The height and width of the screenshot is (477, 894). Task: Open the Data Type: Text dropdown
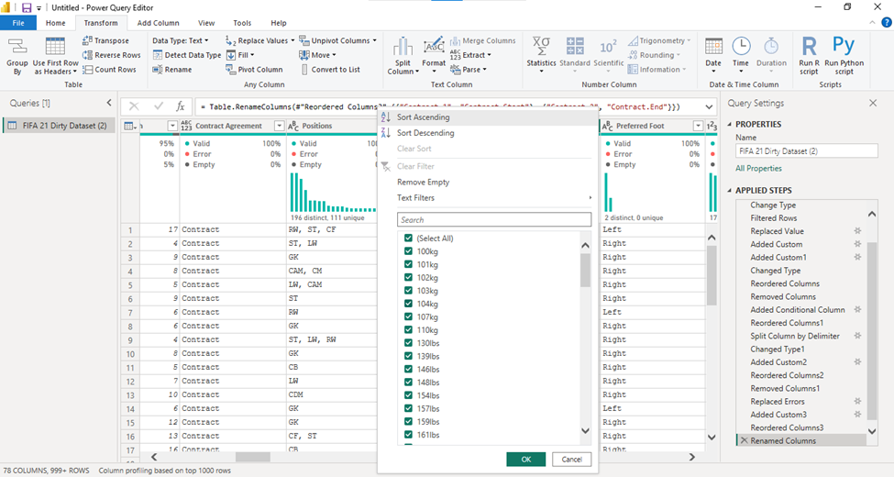180,40
